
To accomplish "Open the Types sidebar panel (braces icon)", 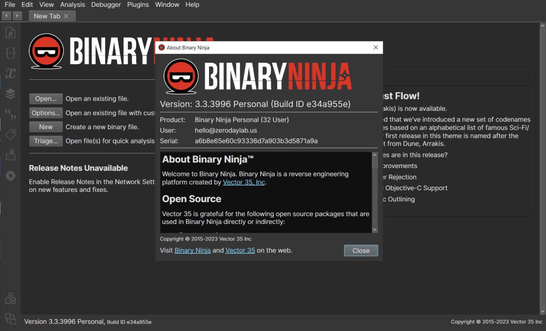I will pos(11,53).
